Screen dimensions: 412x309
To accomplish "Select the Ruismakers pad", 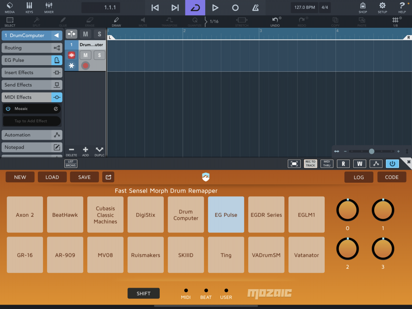I will pos(146,255).
